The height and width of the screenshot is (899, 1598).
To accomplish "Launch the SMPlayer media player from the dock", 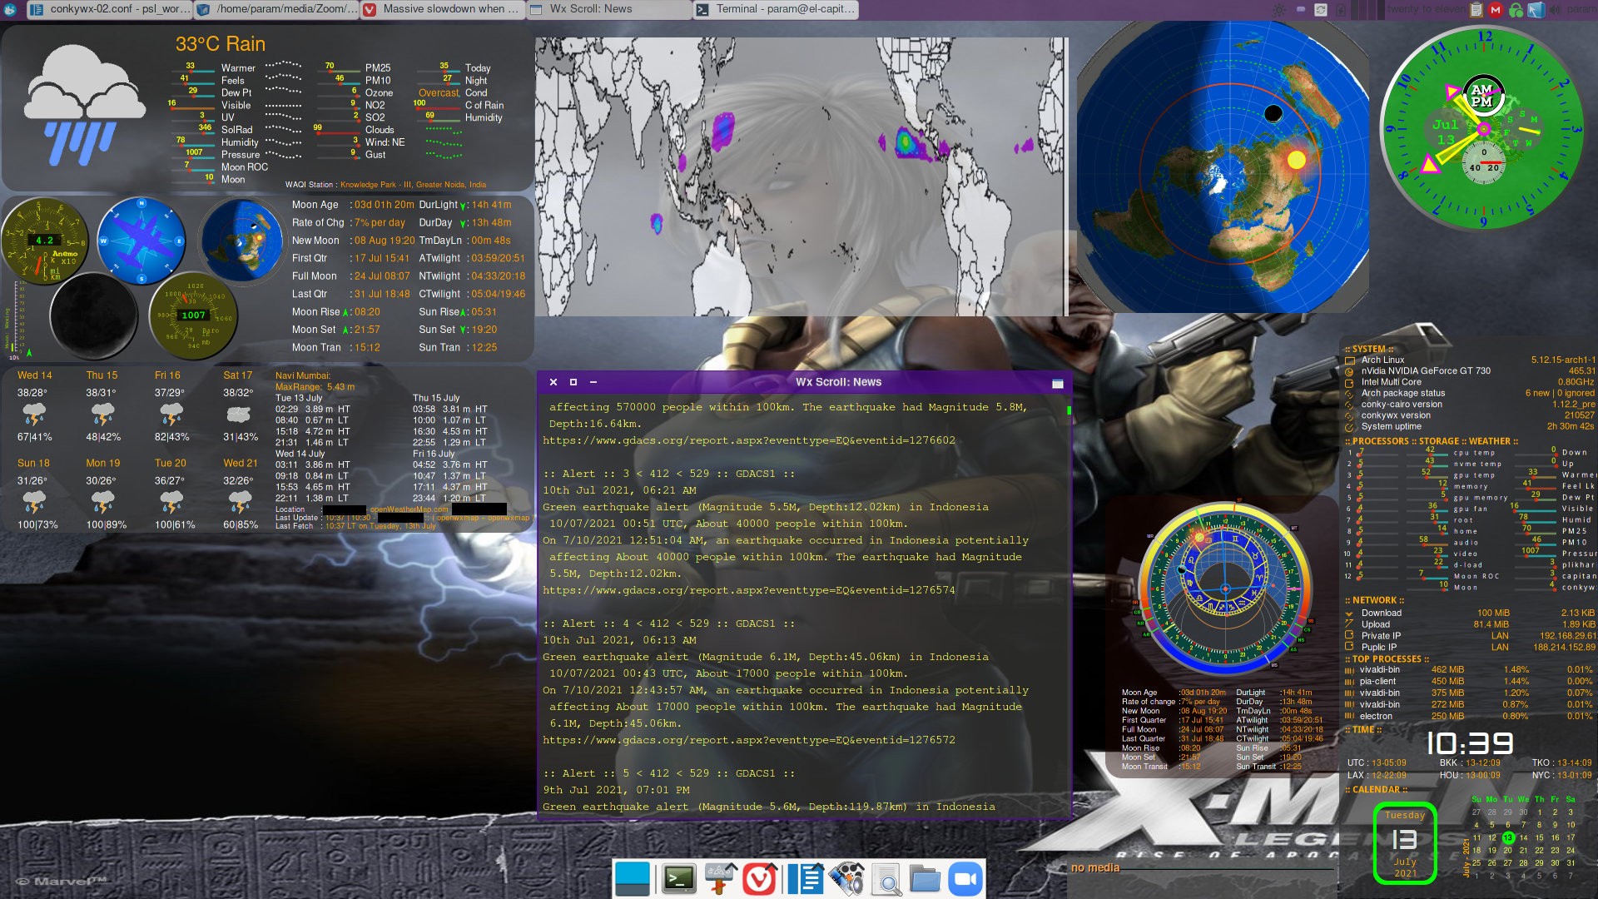I will [x=848, y=878].
